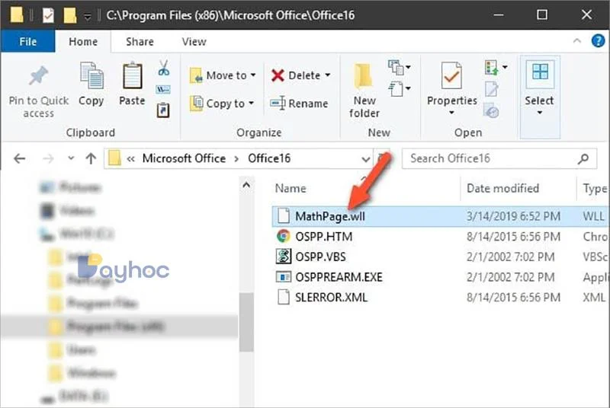Click the Cut scissors icon
Image resolution: width=610 pixels, height=408 pixels.
(164, 68)
